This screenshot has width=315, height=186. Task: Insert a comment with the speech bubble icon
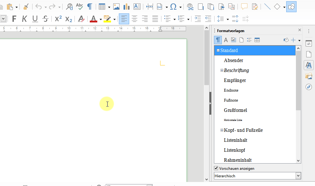(x=244, y=7)
